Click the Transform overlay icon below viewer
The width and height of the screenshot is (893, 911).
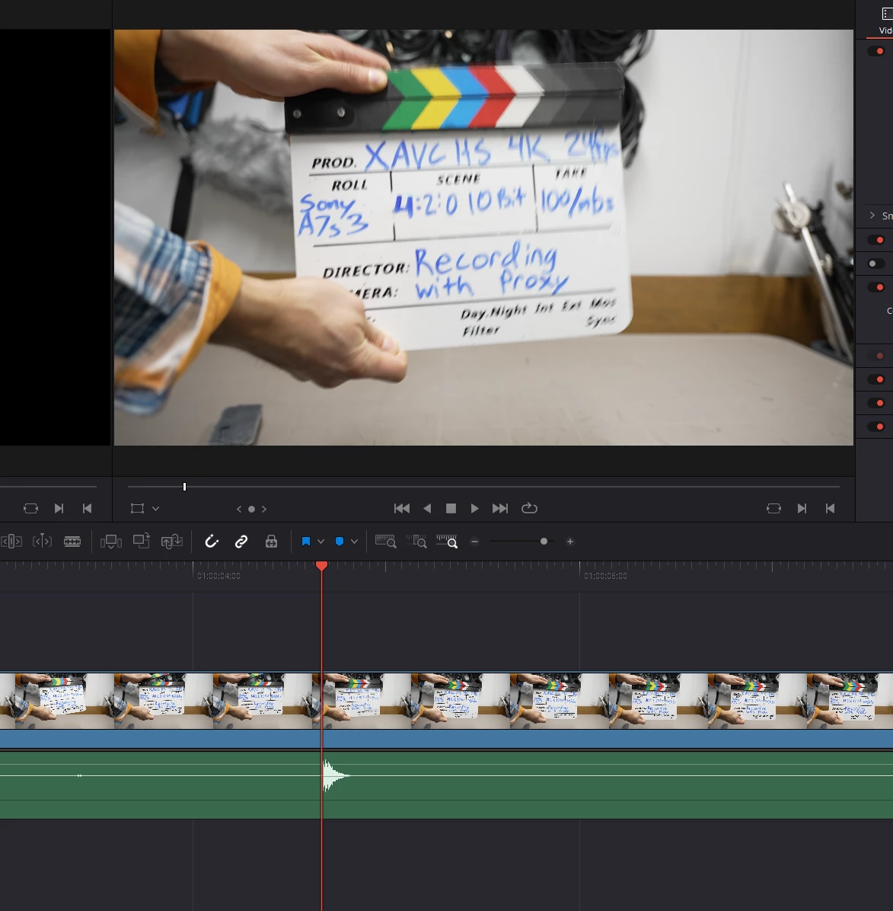138,508
